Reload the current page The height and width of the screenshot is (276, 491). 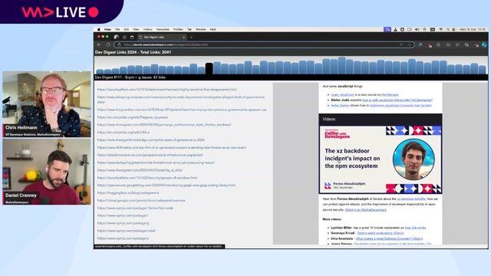tap(108, 44)
